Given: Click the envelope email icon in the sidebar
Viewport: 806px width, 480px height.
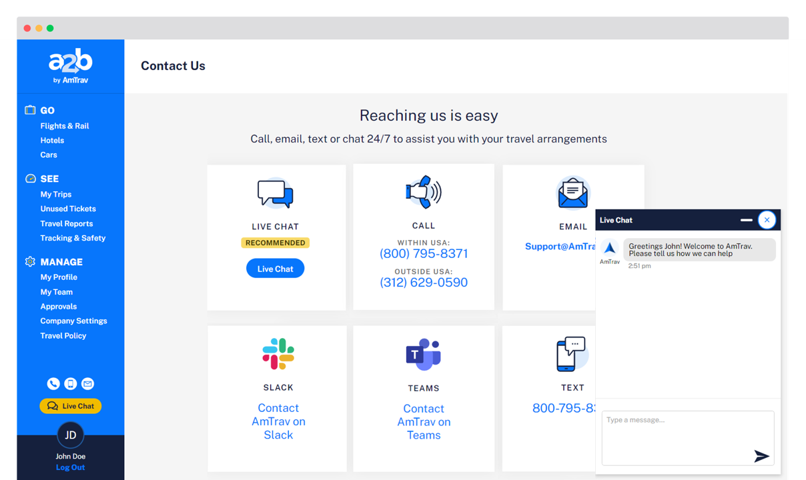Looking at the screenshot, I should coord(88,383).
